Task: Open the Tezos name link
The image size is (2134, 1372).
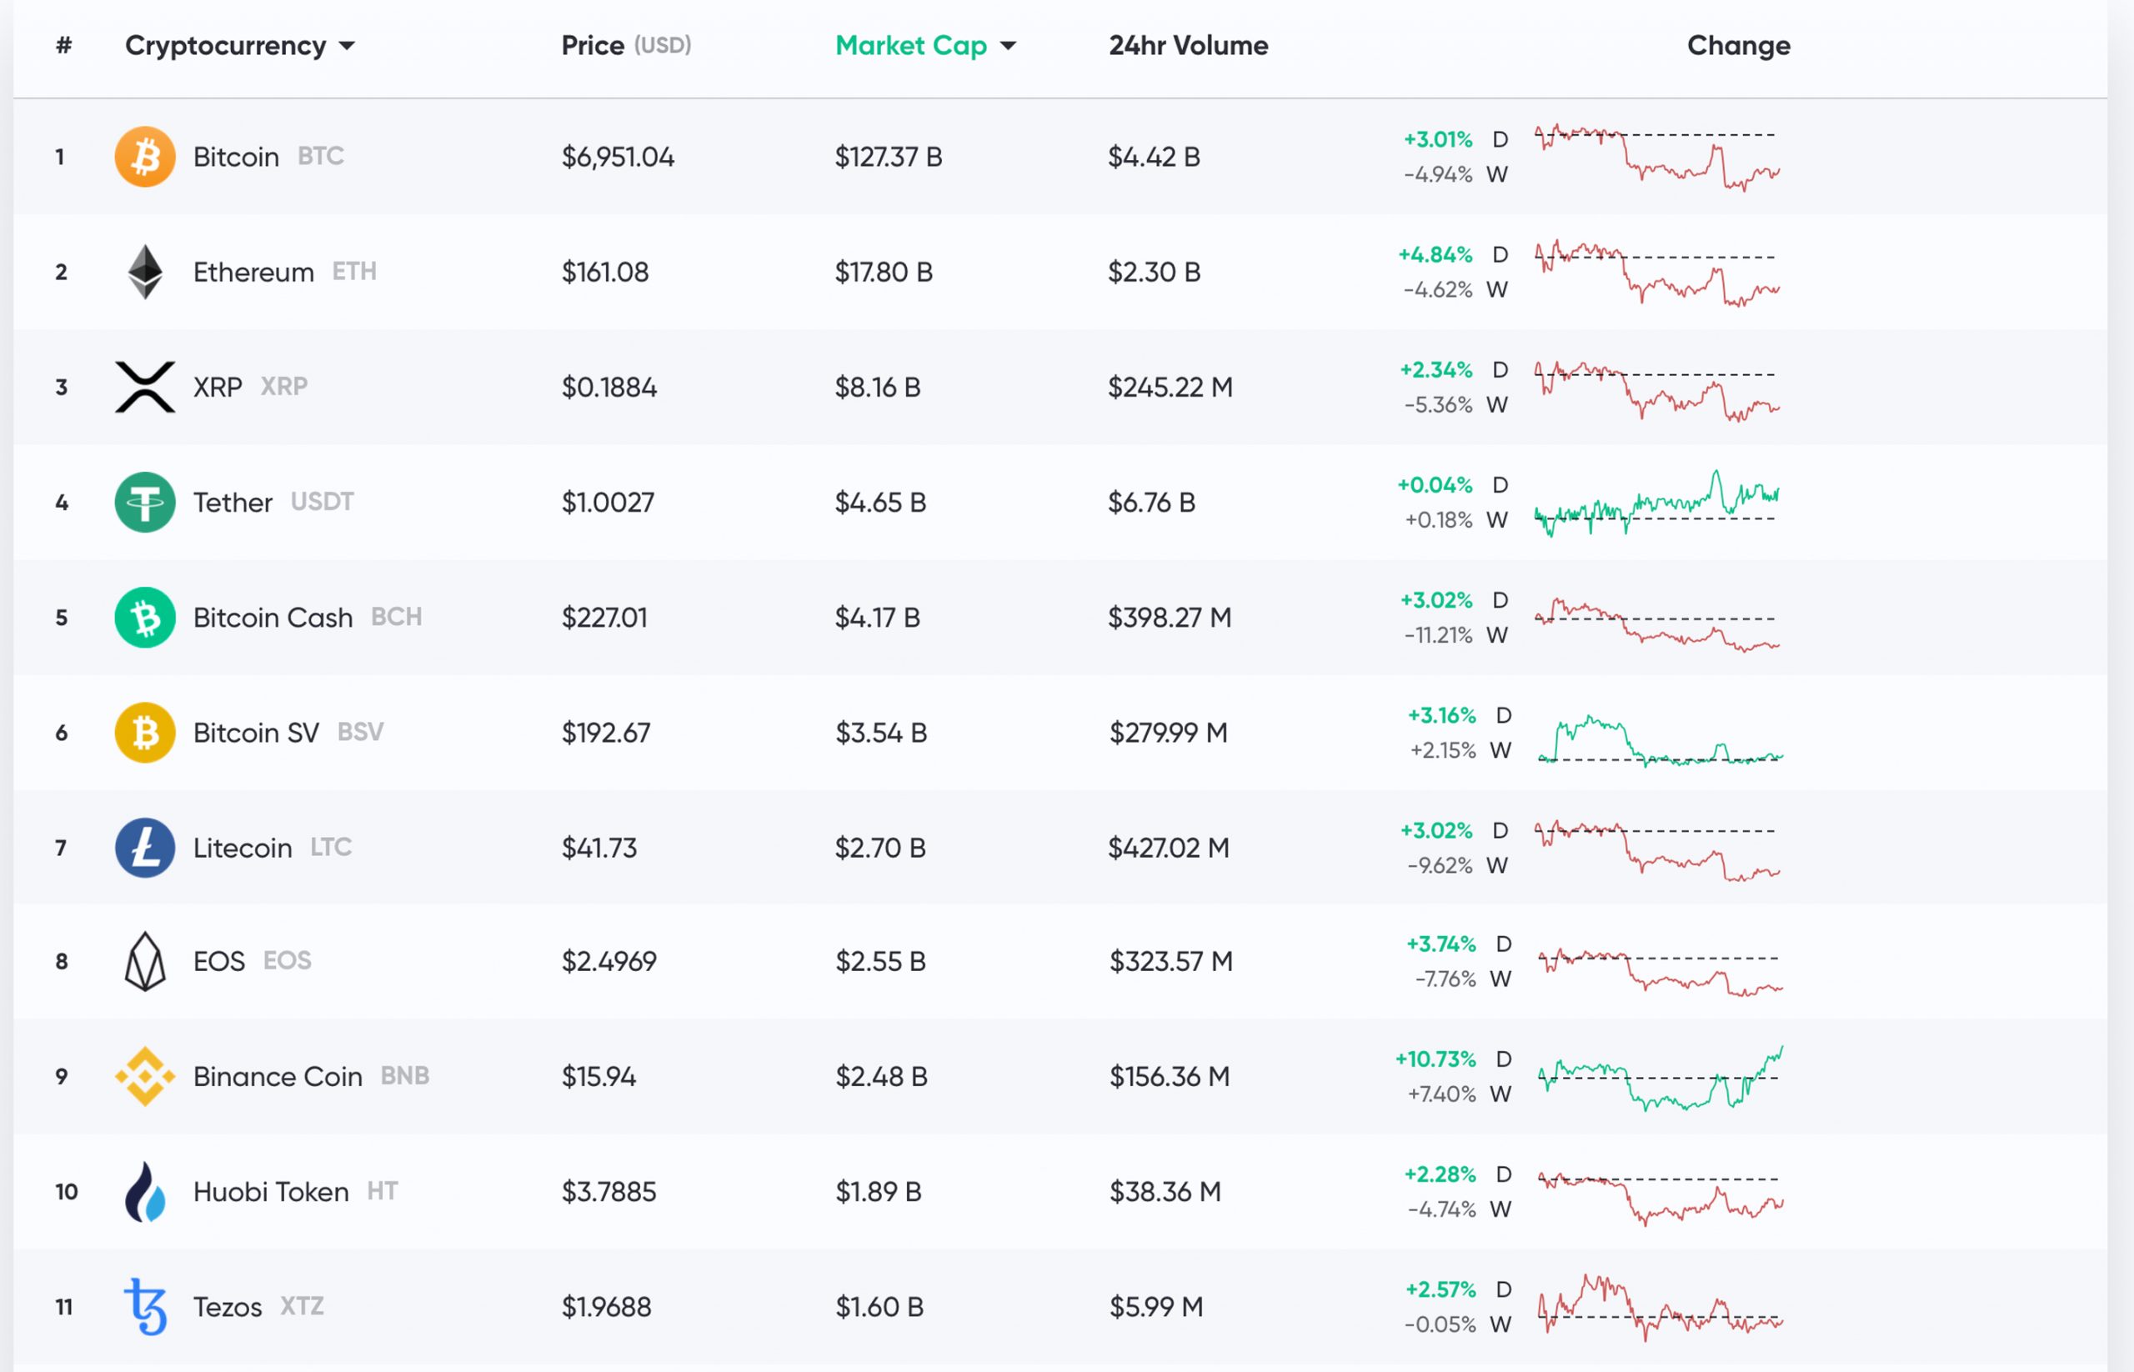Action: click(228, 1307)
